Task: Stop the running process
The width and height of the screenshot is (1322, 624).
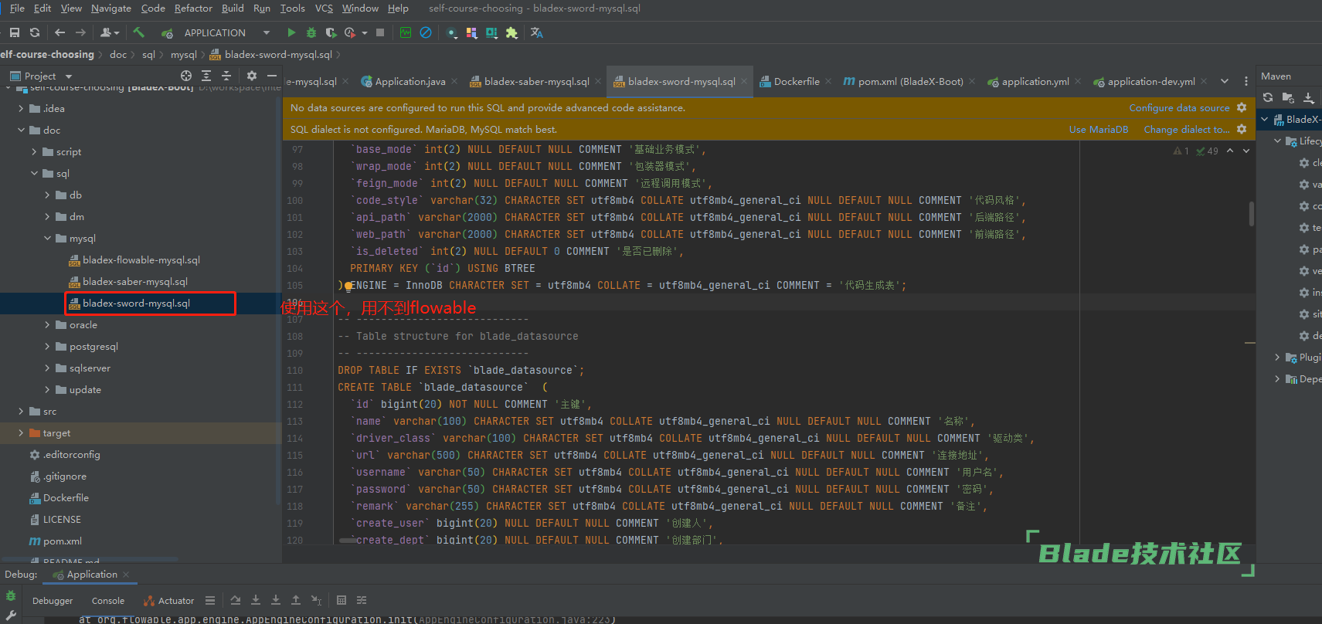Action: pos(380,32)
